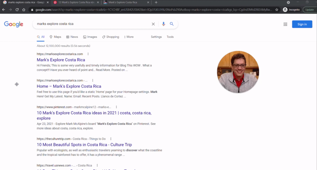Reload the current page
317x170 pixels.
(17, 10)
